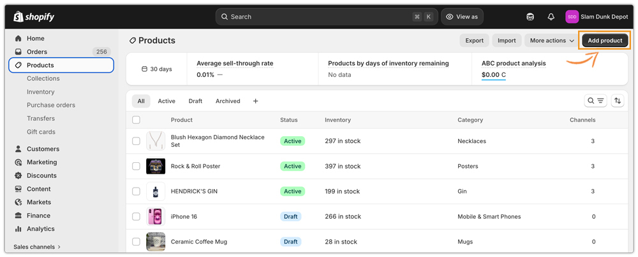Image resolution: width=638 pixels, height=257 pixels.
Task: Check the HENDRICK'S GIN row
Action: tap(137, 191)
